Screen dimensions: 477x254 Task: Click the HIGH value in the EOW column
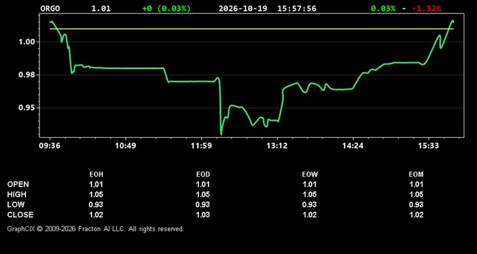pos(310,194)
